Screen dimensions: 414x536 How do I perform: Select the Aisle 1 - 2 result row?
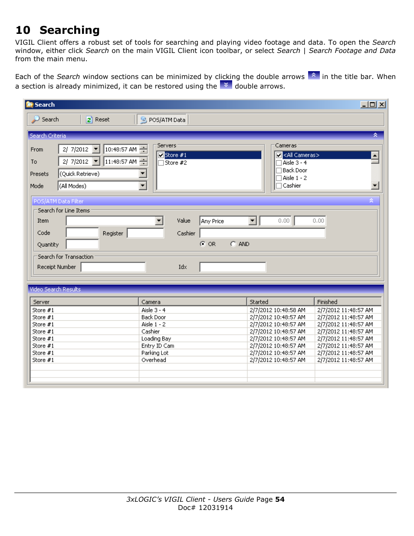[x=206, y=325]
